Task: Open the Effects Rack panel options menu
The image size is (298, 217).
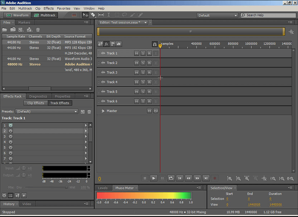Action: [86, 96]
